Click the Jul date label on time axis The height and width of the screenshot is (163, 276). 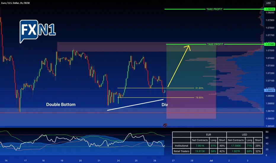(211, 161)
